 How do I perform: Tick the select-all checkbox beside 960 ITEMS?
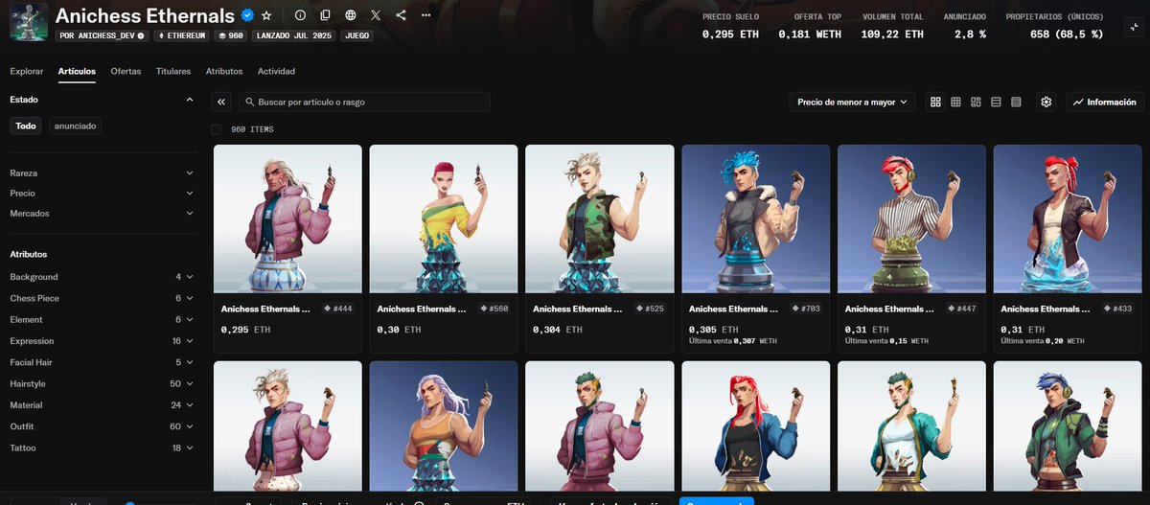(217, 129)
